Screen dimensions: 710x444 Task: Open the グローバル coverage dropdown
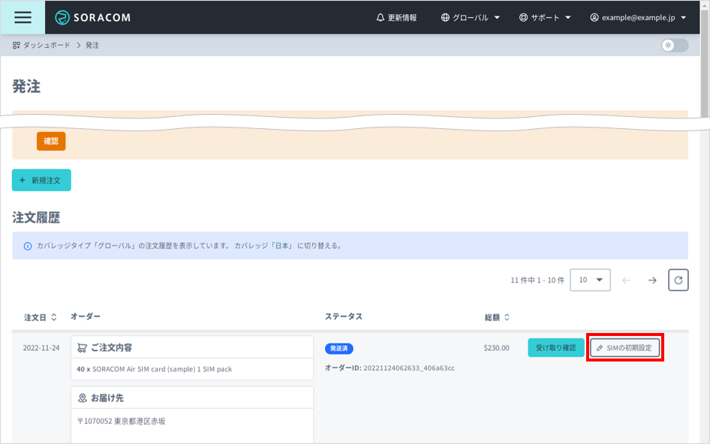coord(471,18)
